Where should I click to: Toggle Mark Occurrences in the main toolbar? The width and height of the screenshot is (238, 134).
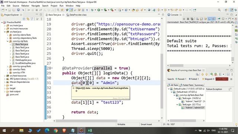point(71,10)
